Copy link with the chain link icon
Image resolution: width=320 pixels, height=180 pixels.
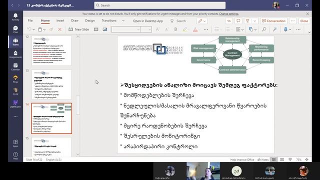[229, 21]
